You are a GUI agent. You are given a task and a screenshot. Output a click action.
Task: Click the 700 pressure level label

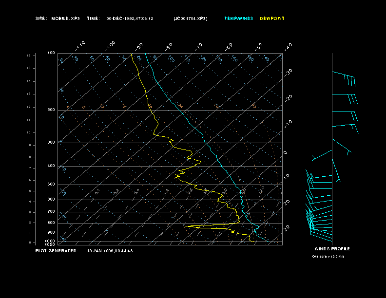click(x=51, y=211)
